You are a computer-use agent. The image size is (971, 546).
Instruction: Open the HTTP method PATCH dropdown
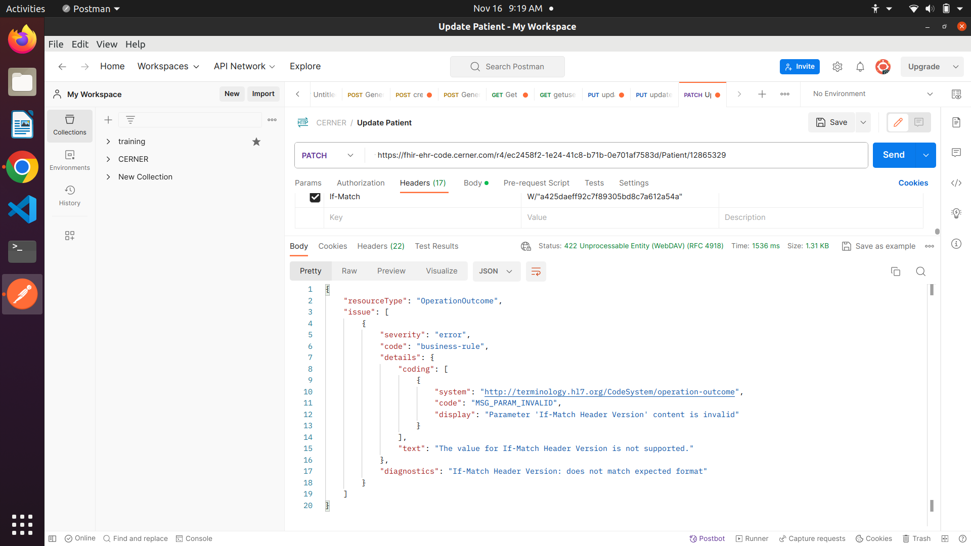pyautogui.click(x=328, y=155)
